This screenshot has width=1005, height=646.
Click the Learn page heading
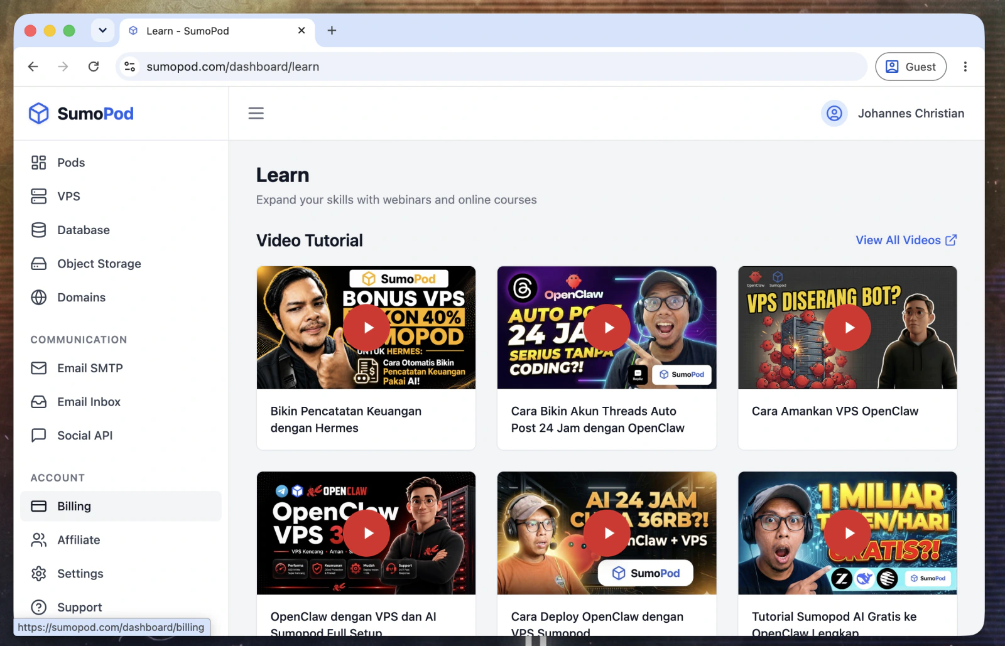(283, 175)
